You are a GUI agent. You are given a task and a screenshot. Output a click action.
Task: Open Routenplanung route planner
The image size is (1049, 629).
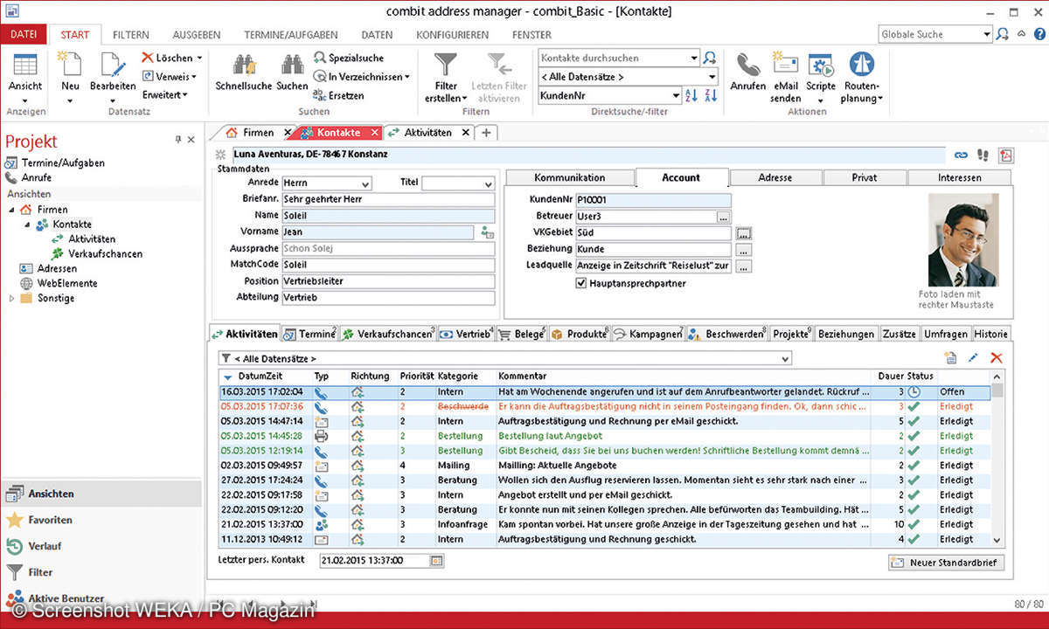pos(863,77)
